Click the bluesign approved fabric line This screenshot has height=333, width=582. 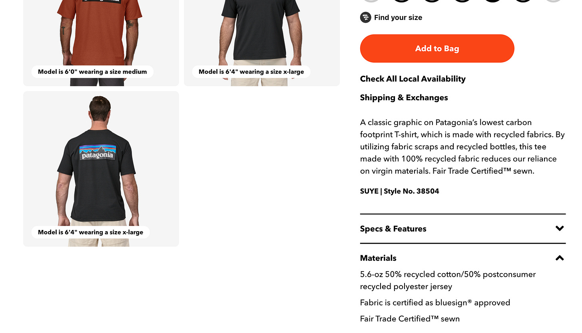pyautogui.click(x=435, y=303)
